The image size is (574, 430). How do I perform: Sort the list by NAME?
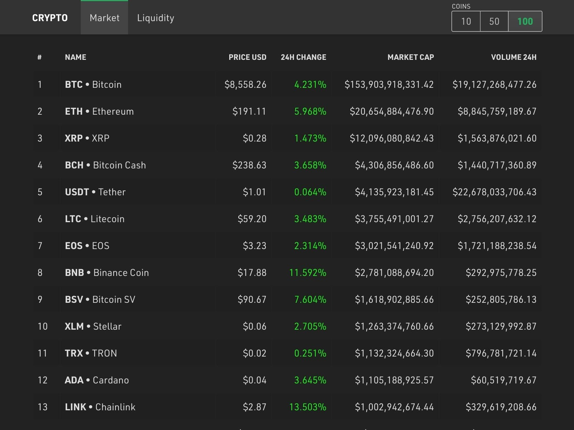tap(75, 57)
